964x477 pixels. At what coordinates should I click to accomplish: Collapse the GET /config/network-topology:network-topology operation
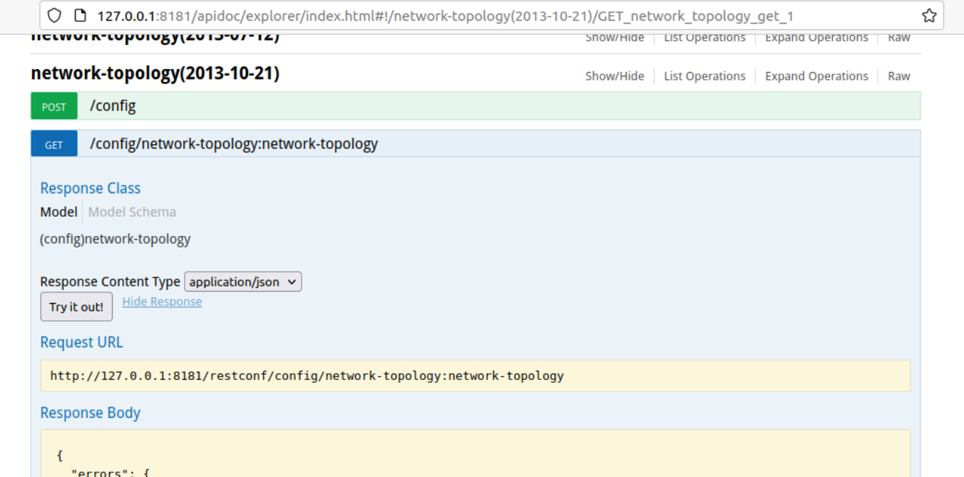[x=234, y=144]
